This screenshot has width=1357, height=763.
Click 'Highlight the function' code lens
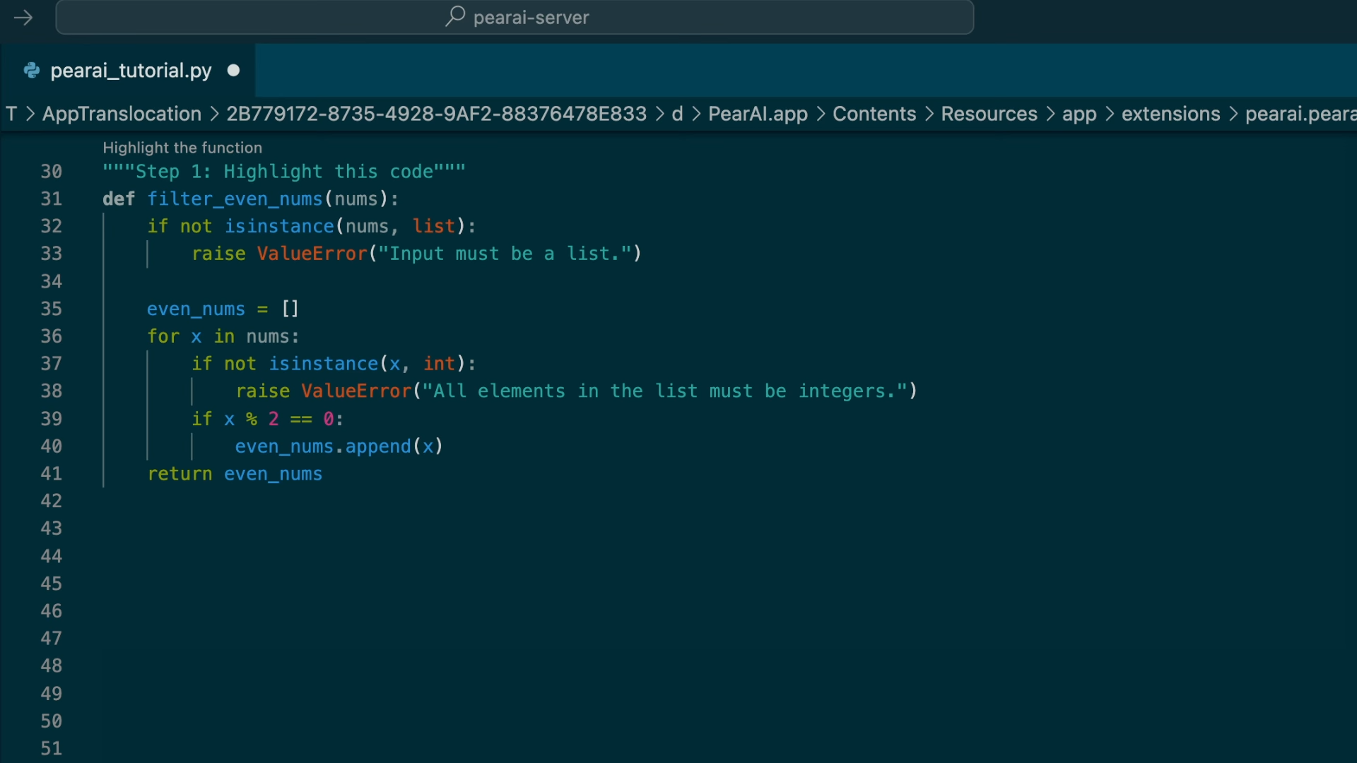point(182,148)
